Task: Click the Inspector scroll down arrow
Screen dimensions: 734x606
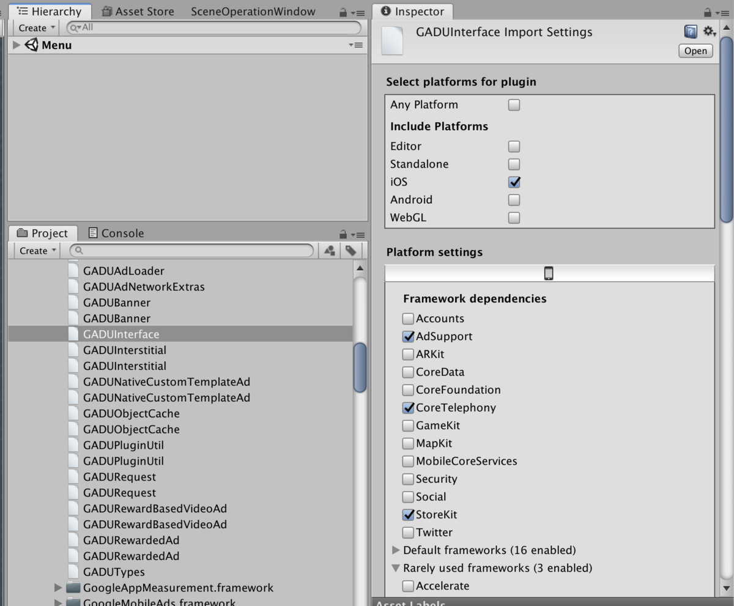Action: tap(725, 589)
